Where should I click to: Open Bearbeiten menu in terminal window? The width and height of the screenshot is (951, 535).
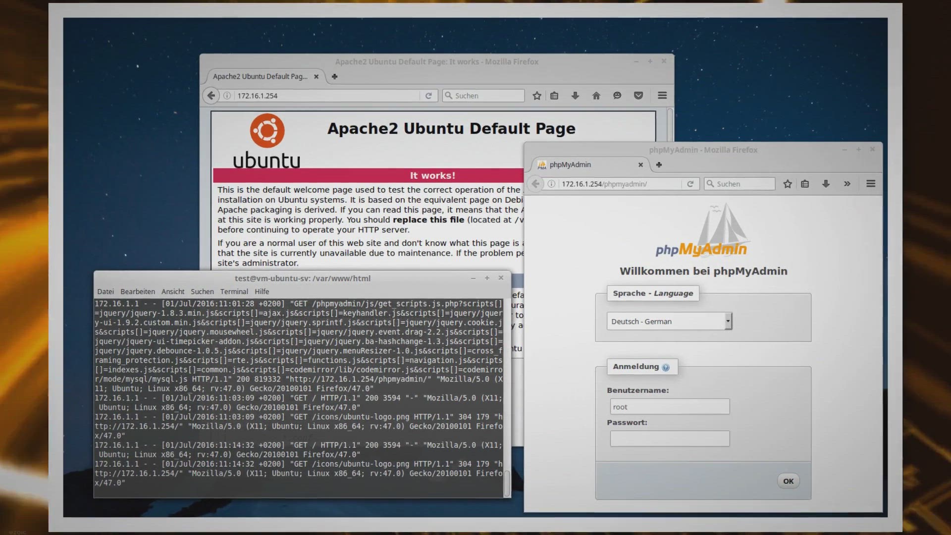[138, 292]
